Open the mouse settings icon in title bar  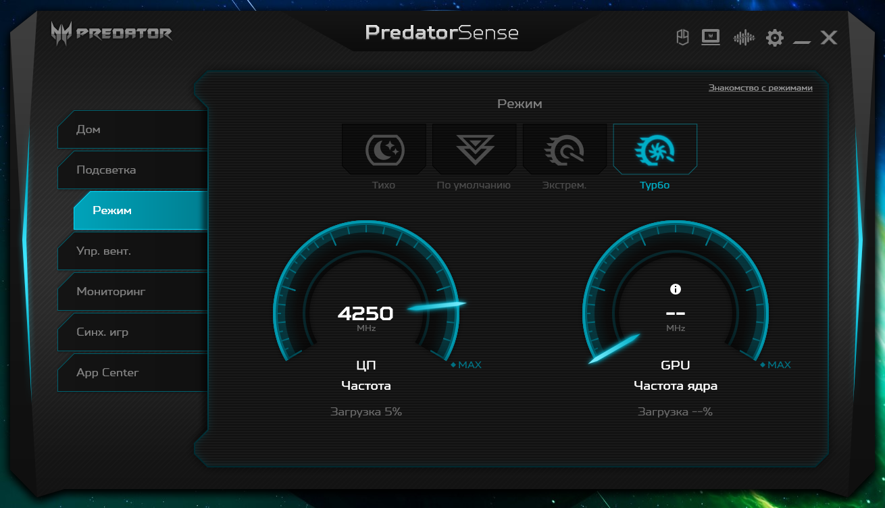click(682, 37)
